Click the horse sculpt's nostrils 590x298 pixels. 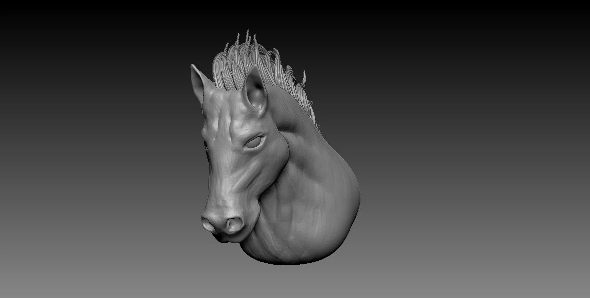[224, 225]
